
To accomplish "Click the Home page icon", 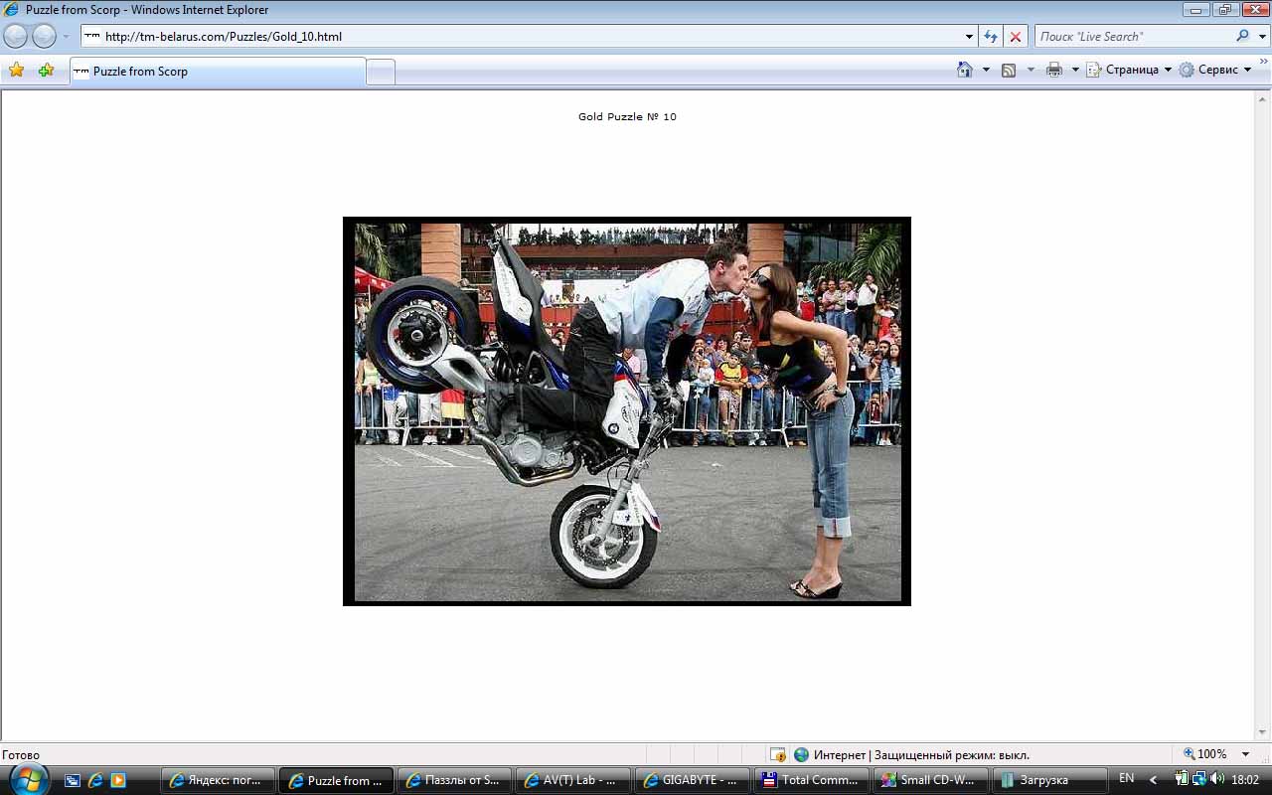I will (x=964, y=70).
